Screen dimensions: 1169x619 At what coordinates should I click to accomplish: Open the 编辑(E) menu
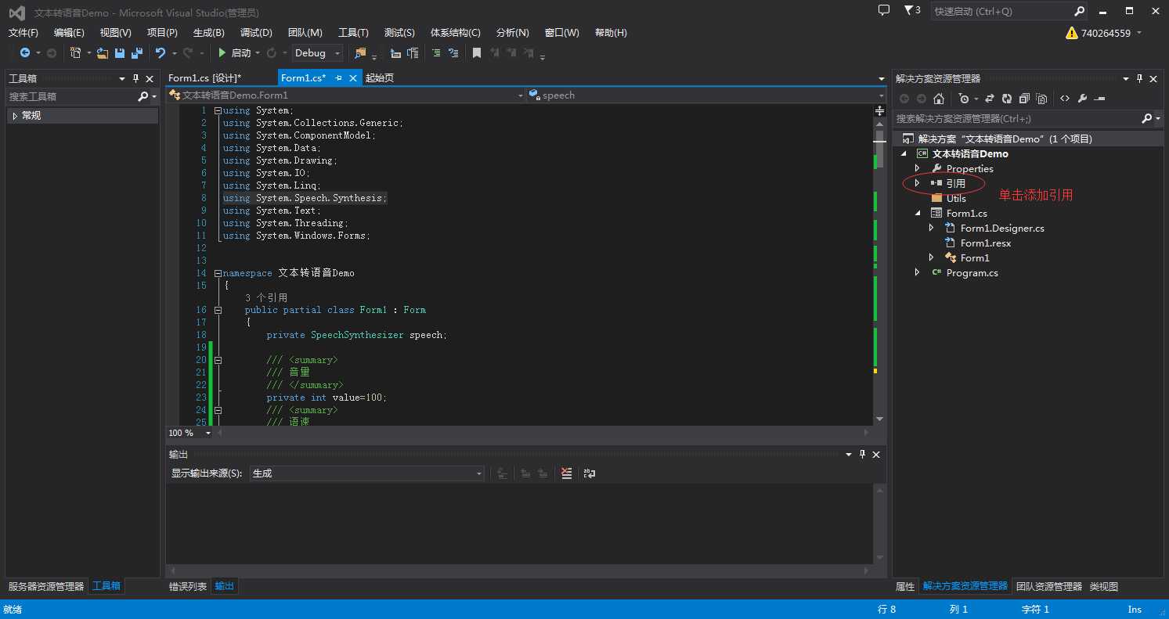tap(69, 33)
